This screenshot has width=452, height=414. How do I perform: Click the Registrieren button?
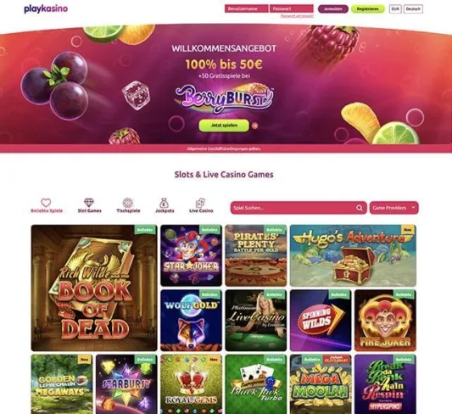click(x=367, y=9)
